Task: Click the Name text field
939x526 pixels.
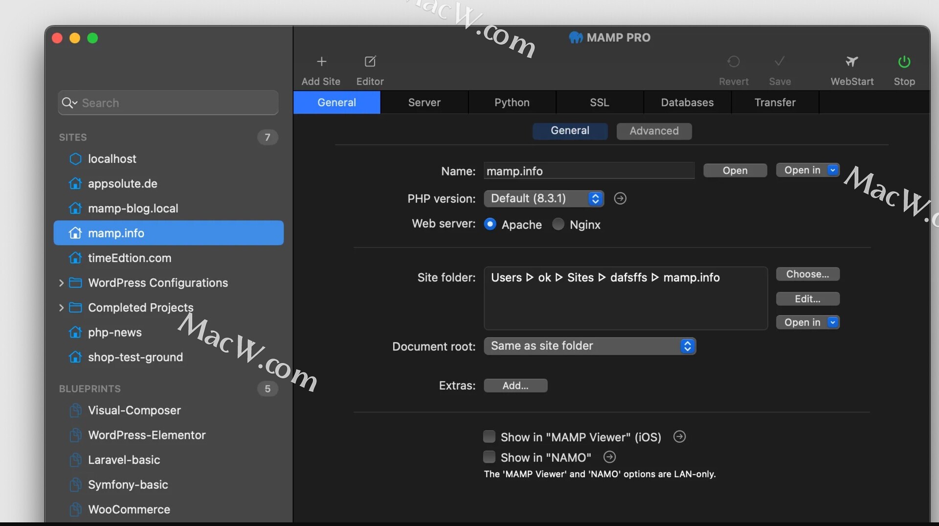Action: pyautogui.click(x=589, y=171)
